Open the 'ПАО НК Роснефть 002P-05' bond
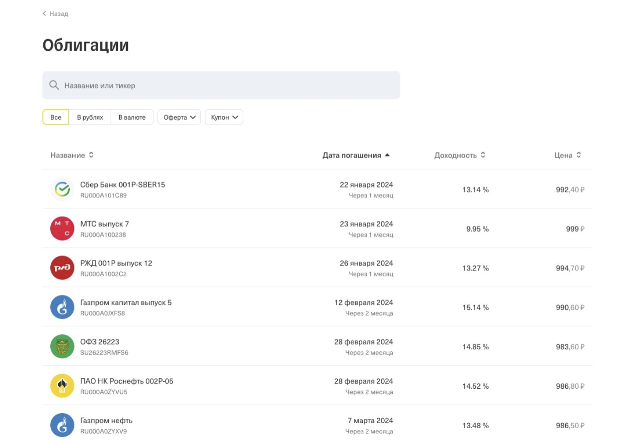The image size is (631, 443). tap(127, 381)
